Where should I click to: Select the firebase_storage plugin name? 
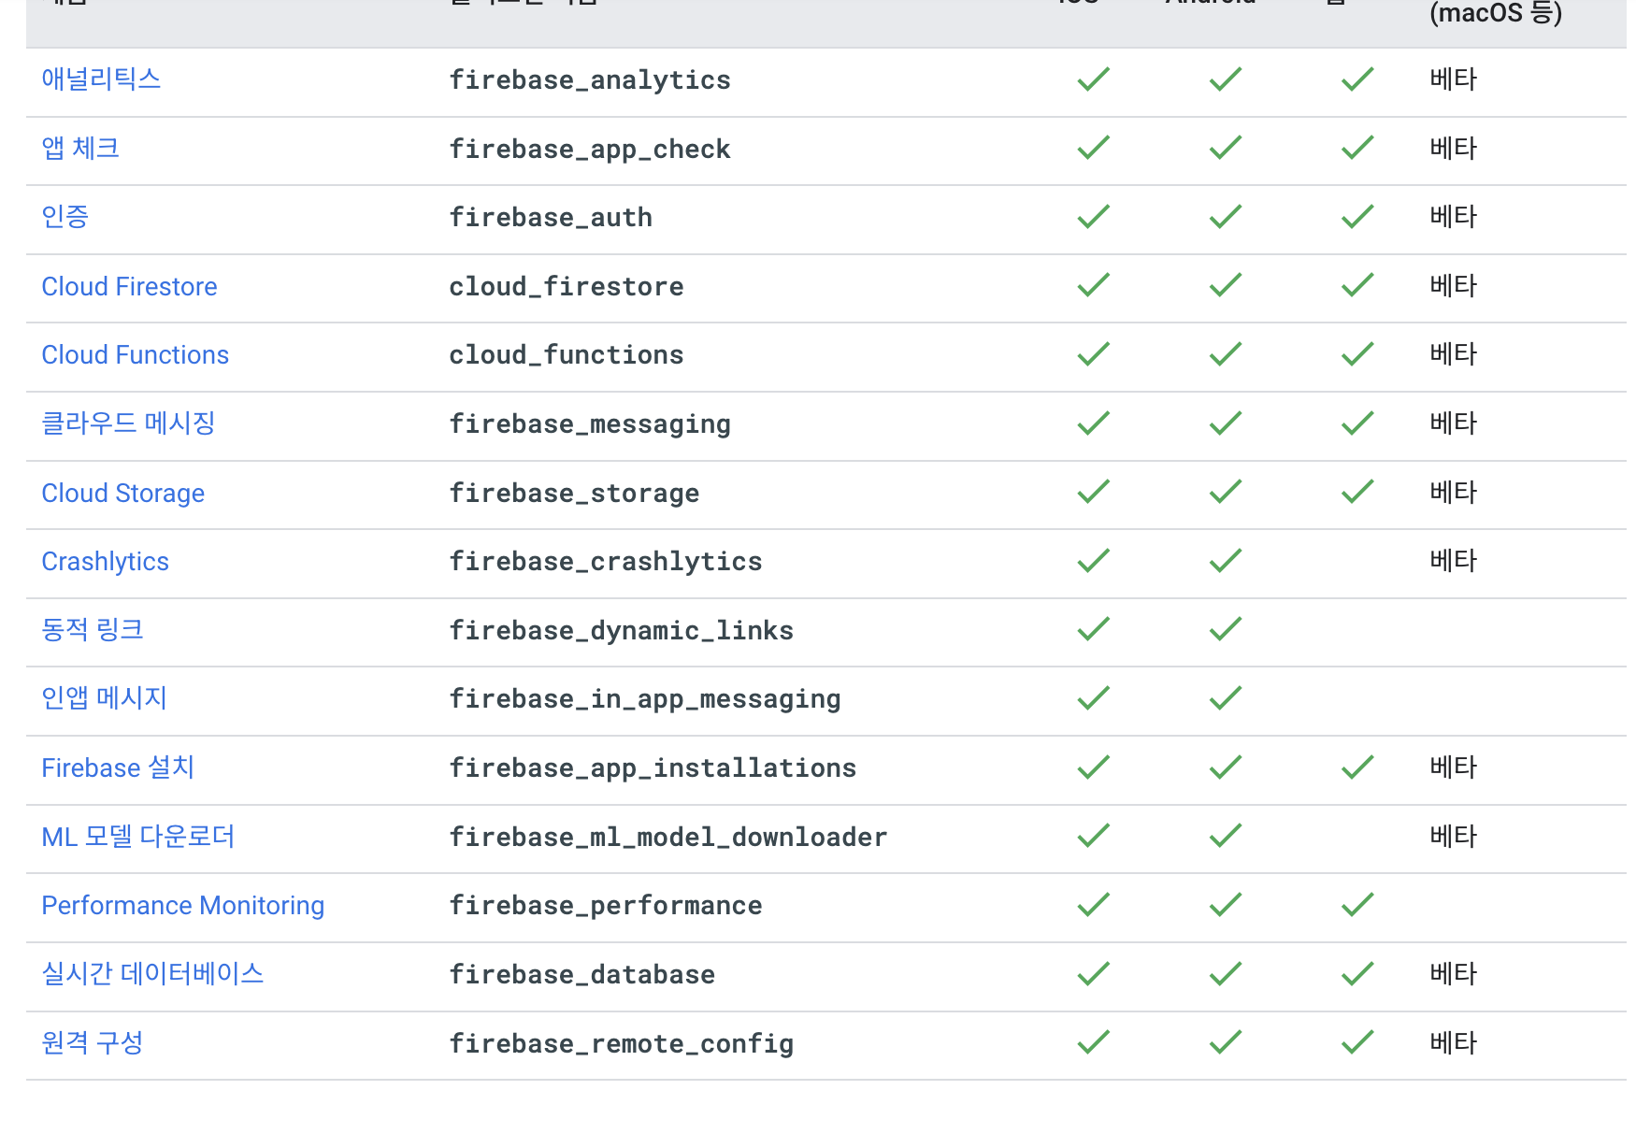click(x=574, y=494)
